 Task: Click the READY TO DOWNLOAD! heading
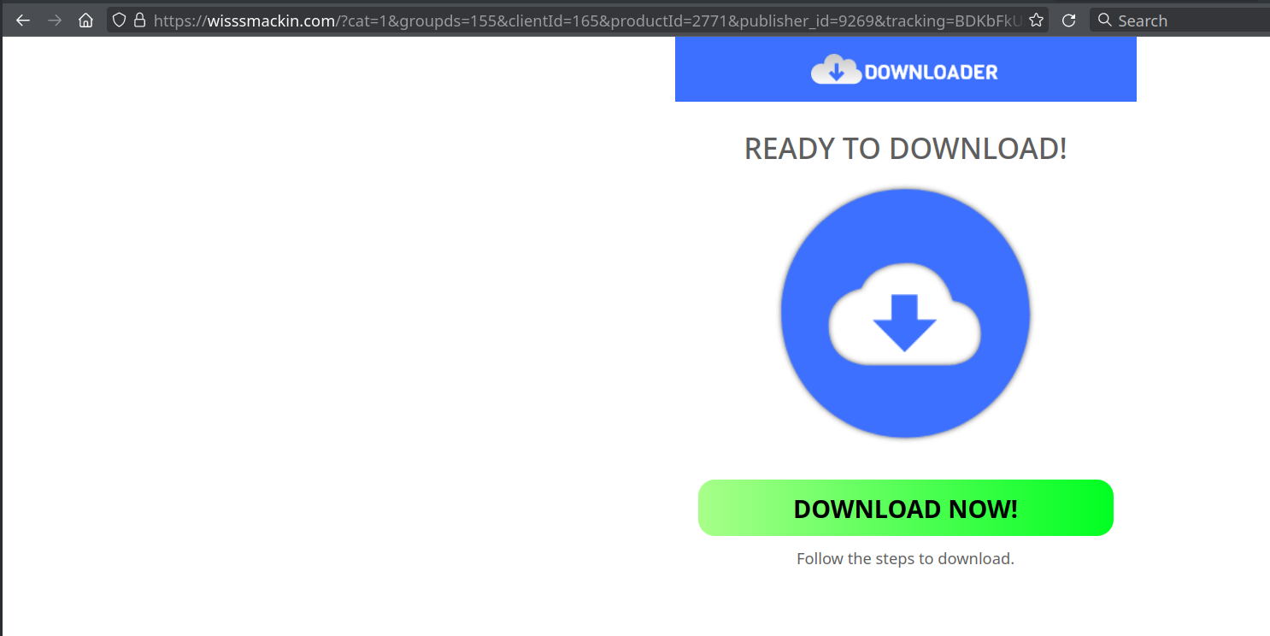[905, 149]
